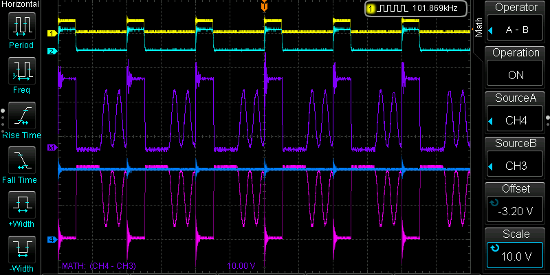Image resolution: width=550 pixels, height=275 pixels.
Task: Click the Horizontal menu label
Action: [20, 4]
